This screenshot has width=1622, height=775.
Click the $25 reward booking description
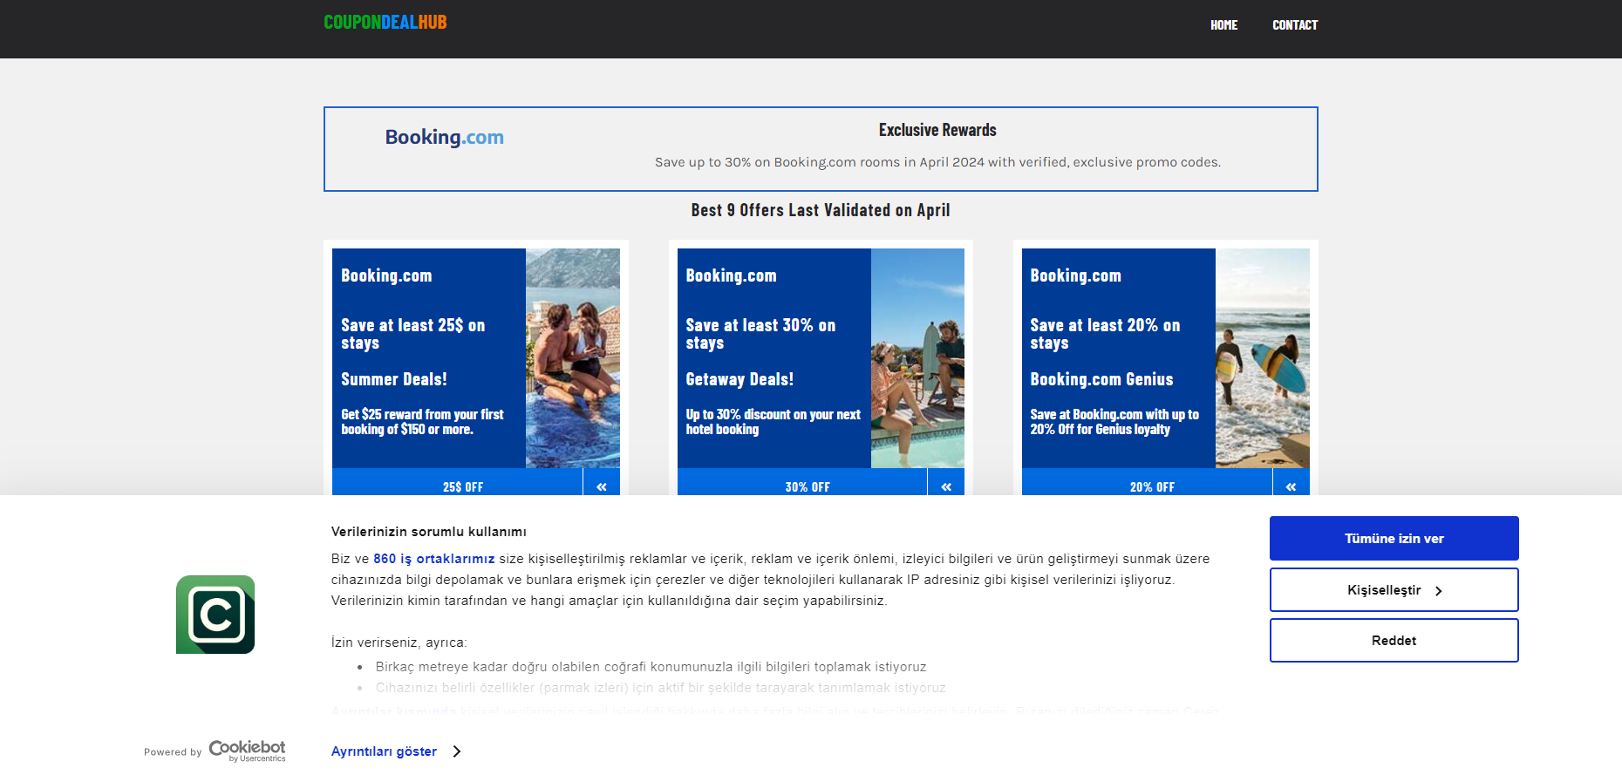point(422,422)
